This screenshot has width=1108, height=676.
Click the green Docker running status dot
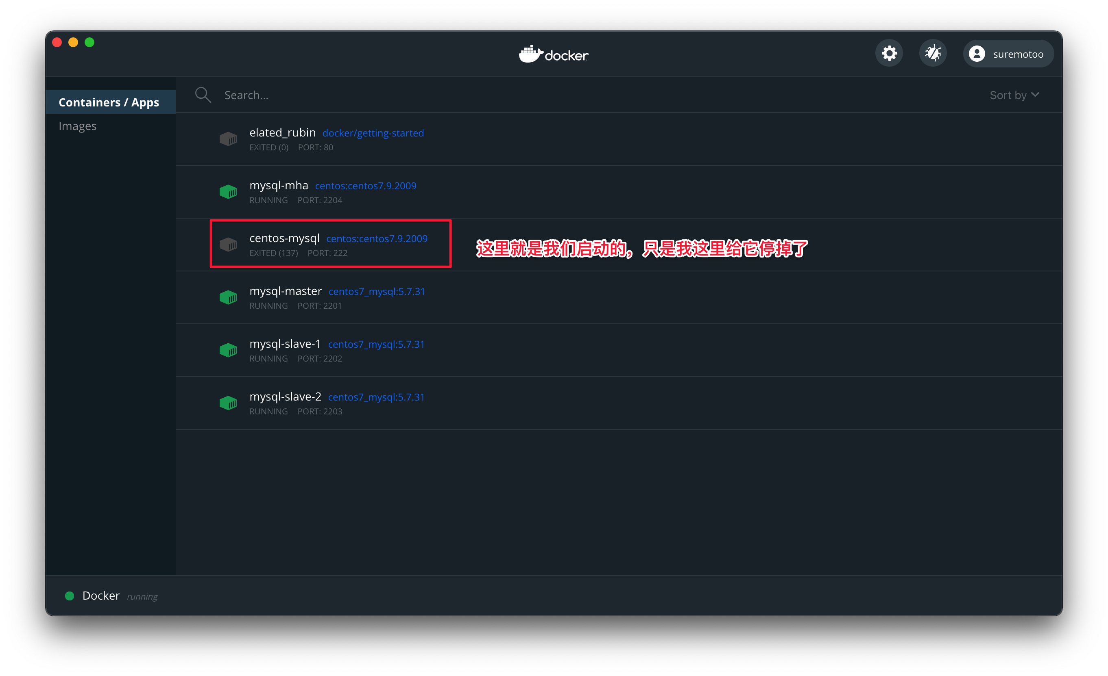pyautogui.click(x=69, y=596)
